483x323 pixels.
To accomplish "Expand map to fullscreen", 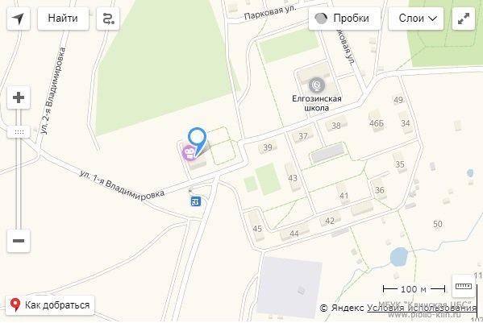I will (464, 19).
